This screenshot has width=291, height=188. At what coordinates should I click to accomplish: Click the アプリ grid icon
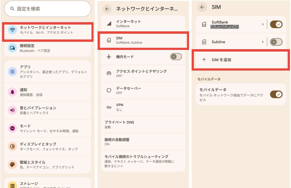pos(12,71)
